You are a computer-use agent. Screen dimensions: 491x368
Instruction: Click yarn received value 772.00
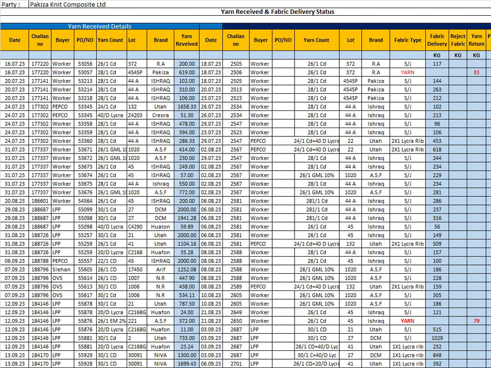[x=187, y=192]
